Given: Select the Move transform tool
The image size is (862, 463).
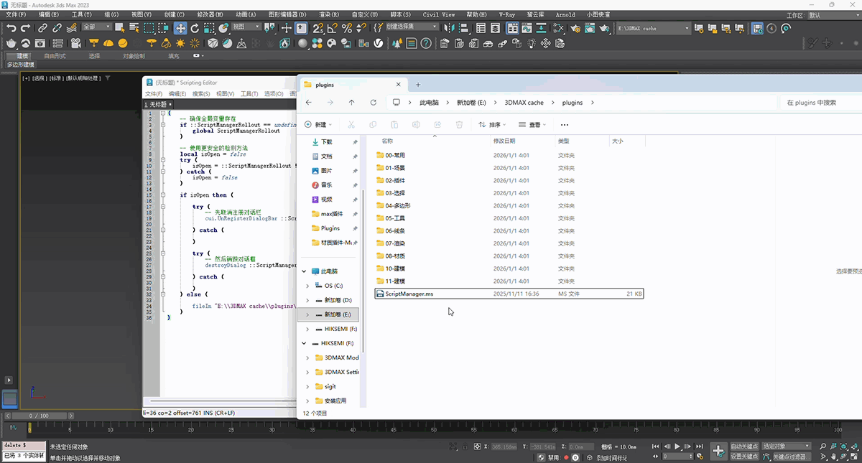Looking at the screenshot, I should (x=180, y=28).
